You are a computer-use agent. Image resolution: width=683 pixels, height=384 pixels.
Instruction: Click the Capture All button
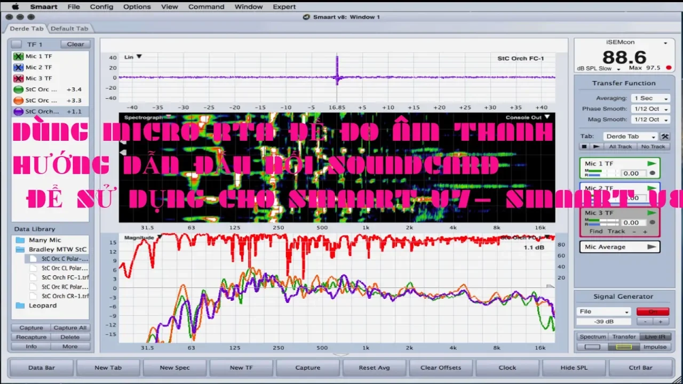70,327
